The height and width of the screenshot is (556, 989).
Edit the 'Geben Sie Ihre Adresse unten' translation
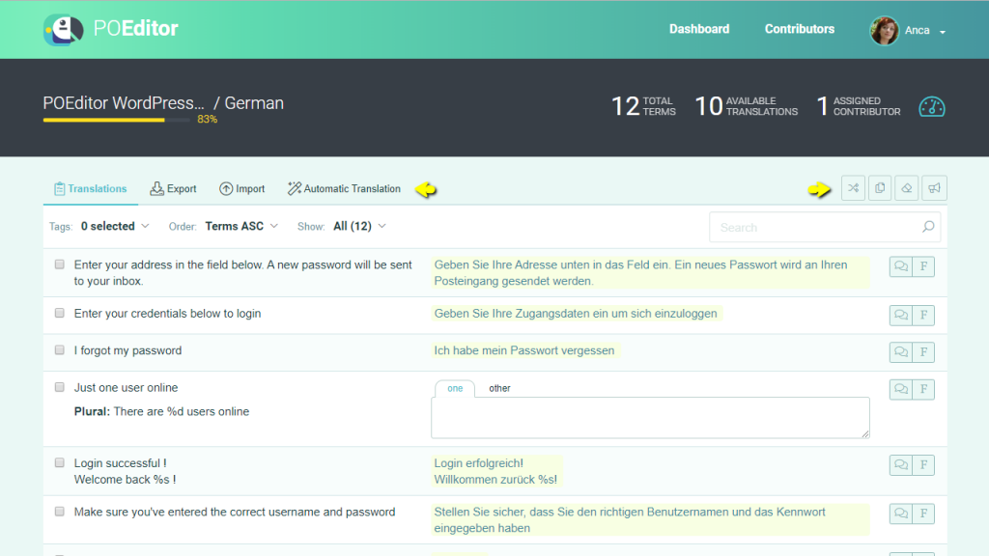click(650, 273)
